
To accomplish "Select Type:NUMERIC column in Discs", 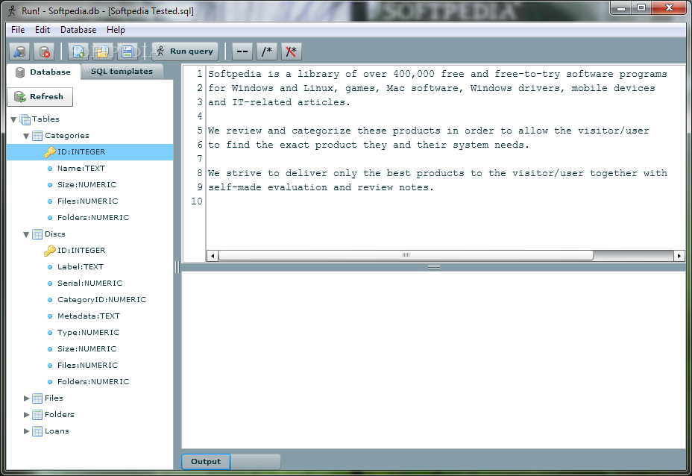I will [88, 332].
